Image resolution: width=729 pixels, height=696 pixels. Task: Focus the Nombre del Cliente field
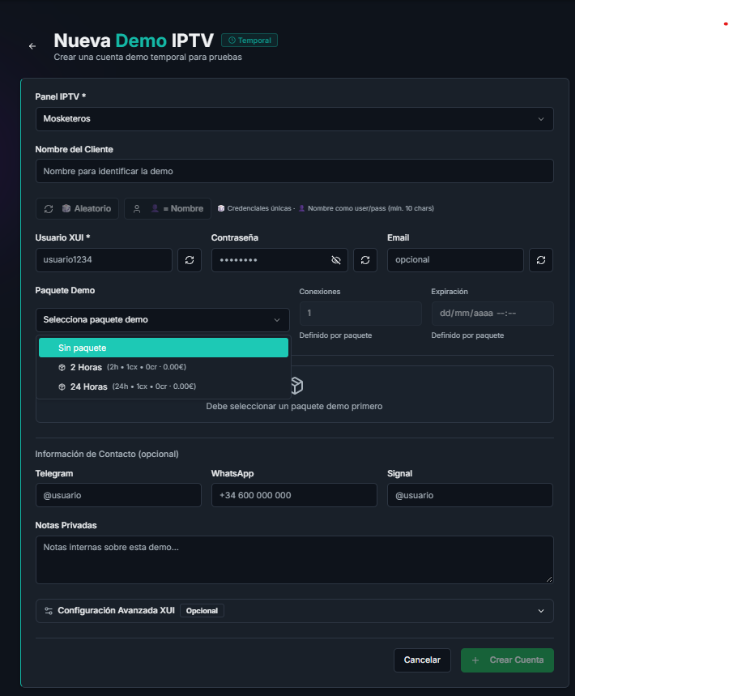point(294,171)
